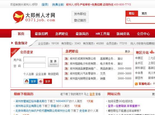Open resume N0040637 link
Viewport: 155px width, 115px height.
click(x=62, y=101)
